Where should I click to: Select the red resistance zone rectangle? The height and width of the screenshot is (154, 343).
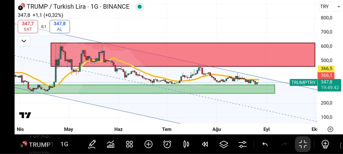(x=183, y=55)
